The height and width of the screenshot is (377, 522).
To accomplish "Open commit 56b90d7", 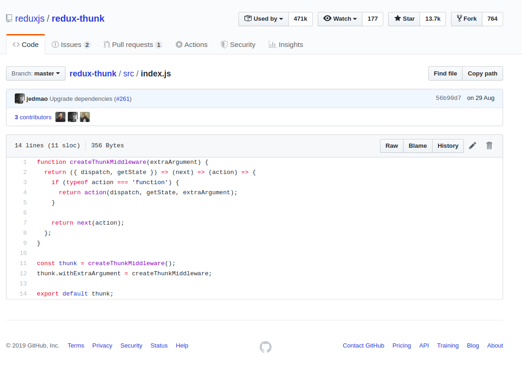I will [448, 98].
